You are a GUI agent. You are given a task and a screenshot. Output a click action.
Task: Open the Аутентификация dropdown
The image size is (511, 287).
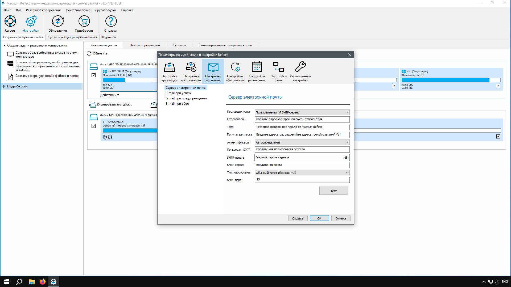302,142
